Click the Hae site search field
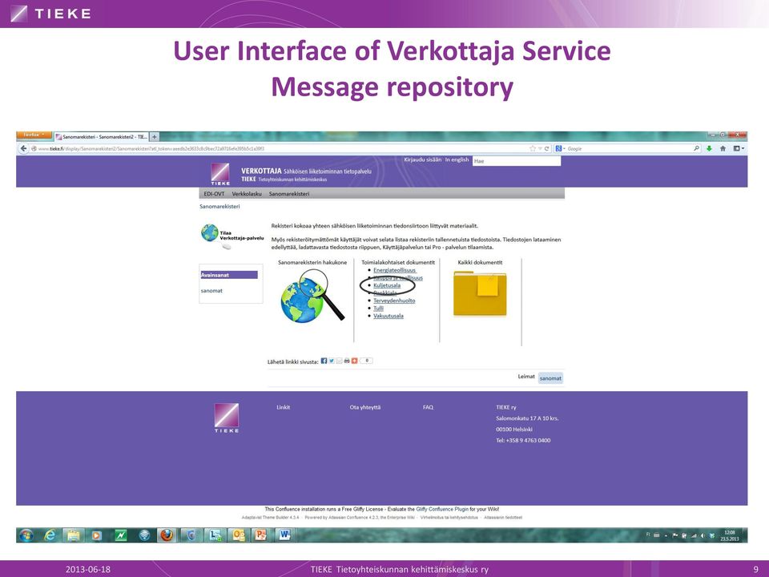Viewport: 769px width, 577px height. click(x=517, y=160)
